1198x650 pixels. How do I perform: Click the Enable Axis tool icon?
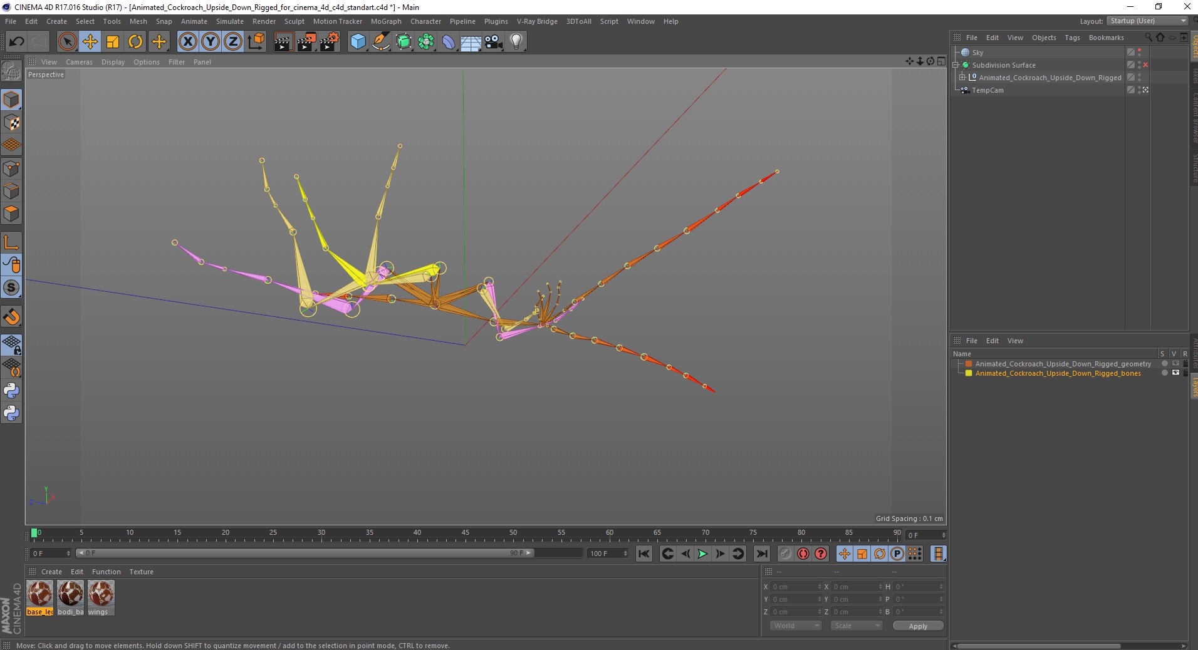[11, 242]
